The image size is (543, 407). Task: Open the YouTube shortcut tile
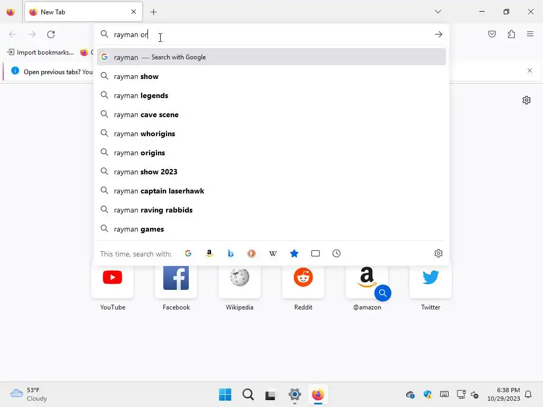click(x=112, y=282)
